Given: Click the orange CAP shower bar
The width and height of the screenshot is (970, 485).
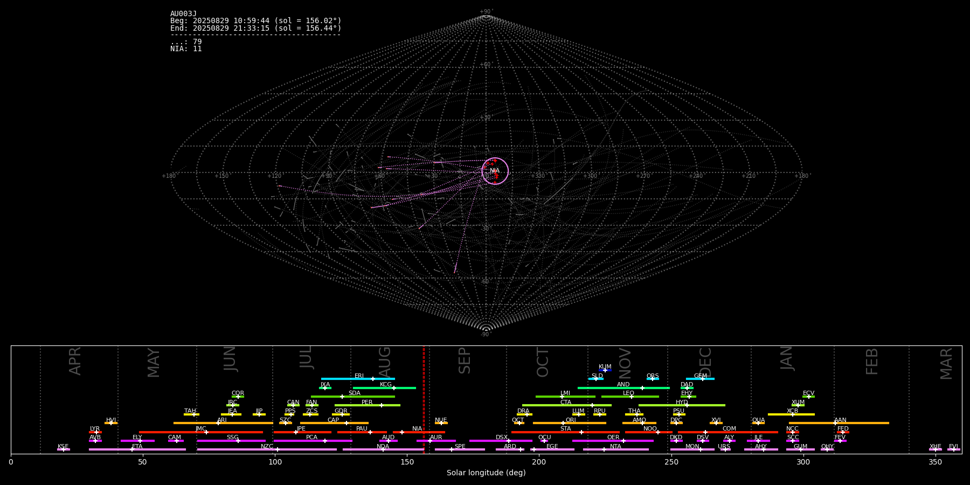Looking at the screenshot, I should (334, 423).
